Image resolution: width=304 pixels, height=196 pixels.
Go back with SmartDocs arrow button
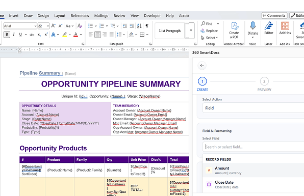[x=202, y=66]
